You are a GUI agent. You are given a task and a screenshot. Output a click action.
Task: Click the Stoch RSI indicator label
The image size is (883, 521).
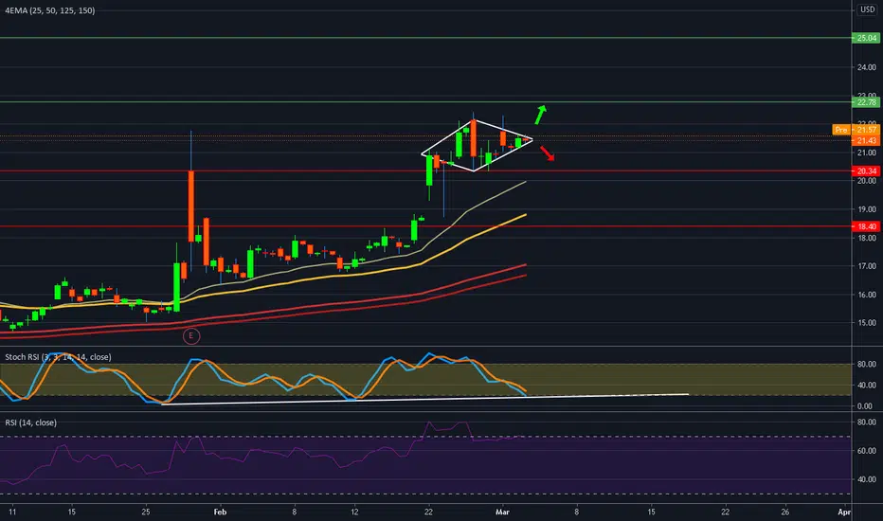point(58,357)
